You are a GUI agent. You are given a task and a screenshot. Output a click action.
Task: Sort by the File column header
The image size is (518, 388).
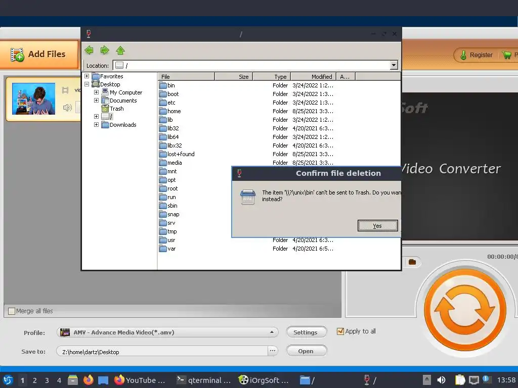coord(186,77)
